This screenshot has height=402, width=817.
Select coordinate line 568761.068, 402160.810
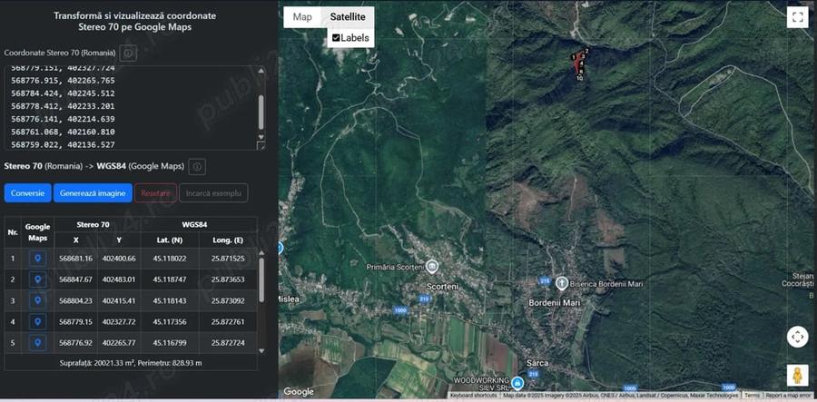(63, 132)
